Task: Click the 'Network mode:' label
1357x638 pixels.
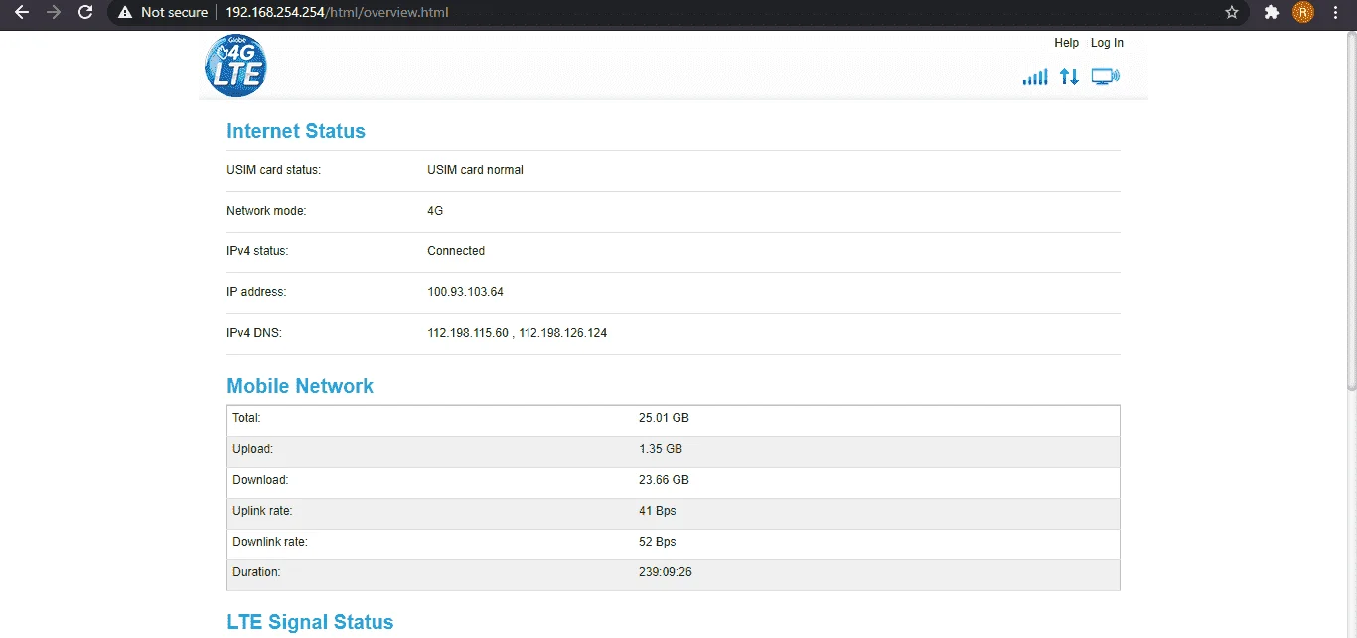Action: point(266,211)
